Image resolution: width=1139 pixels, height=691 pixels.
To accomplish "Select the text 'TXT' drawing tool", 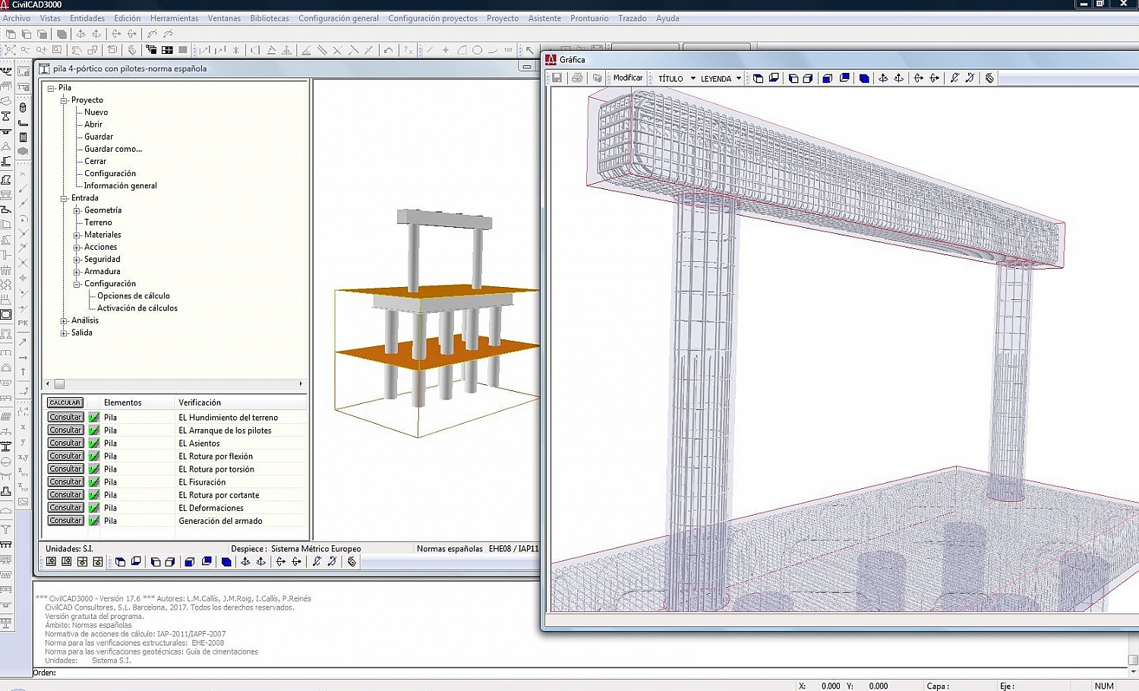I will point(508,50).
